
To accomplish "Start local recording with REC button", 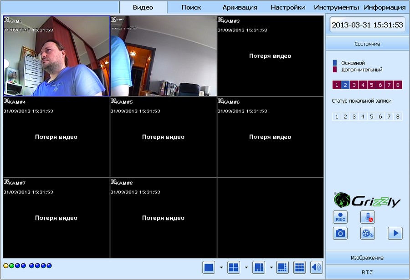I will coord(340,217).
